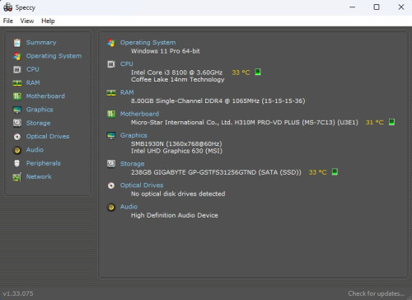Click Check for updates link
The width and height of the screenshot is (412, 300).
tap(377, 293)
